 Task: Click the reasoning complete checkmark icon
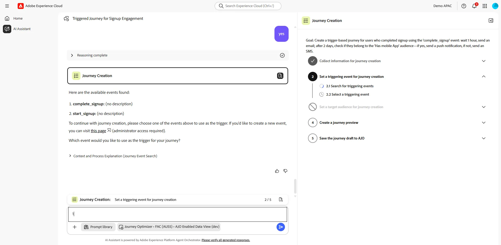[282, 55]
